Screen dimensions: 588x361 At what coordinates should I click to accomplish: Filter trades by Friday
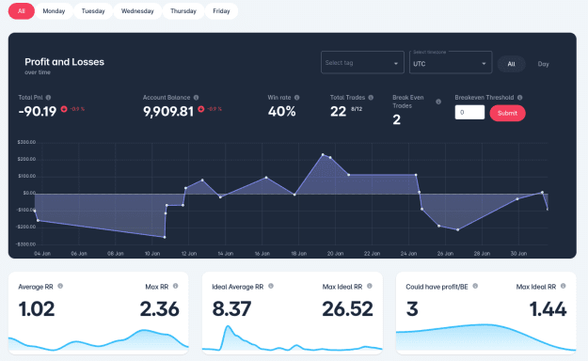pyautogui.click(x=221, y=11)
